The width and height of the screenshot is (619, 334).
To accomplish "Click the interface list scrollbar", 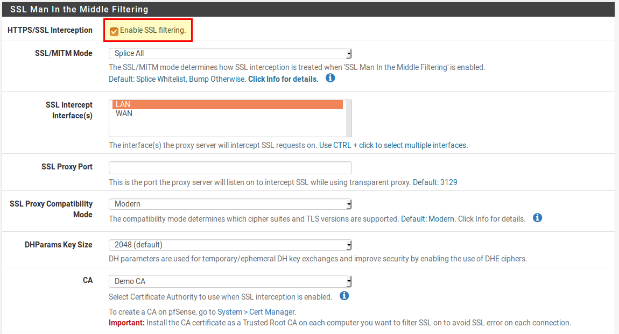I will pyautogui.click(x=349, y=118).
